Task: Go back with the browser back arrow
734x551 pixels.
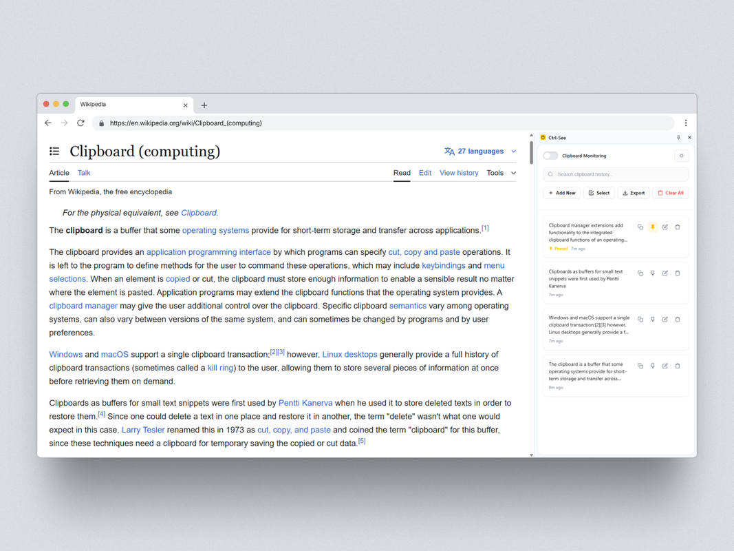Action: (48, 123)
